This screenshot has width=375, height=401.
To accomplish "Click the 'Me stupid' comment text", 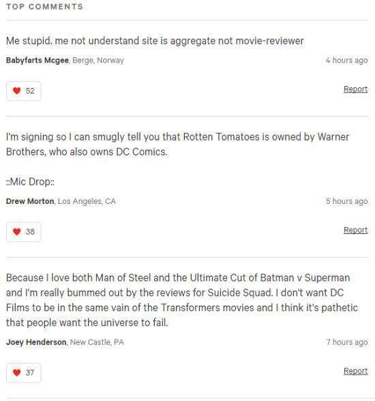I will coord(155,41).
